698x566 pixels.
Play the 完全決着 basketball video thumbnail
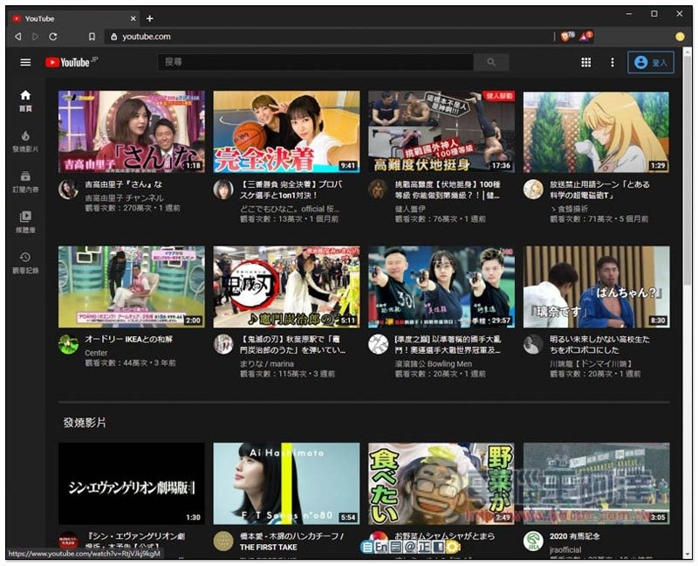286,131
